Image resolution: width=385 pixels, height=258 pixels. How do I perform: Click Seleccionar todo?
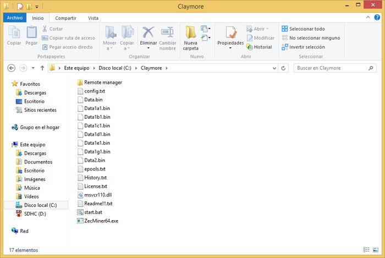303,29
